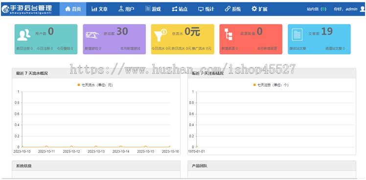Click 推广流水 0元 text
This screenshot has width=366, height=180.
click(202, 48)
